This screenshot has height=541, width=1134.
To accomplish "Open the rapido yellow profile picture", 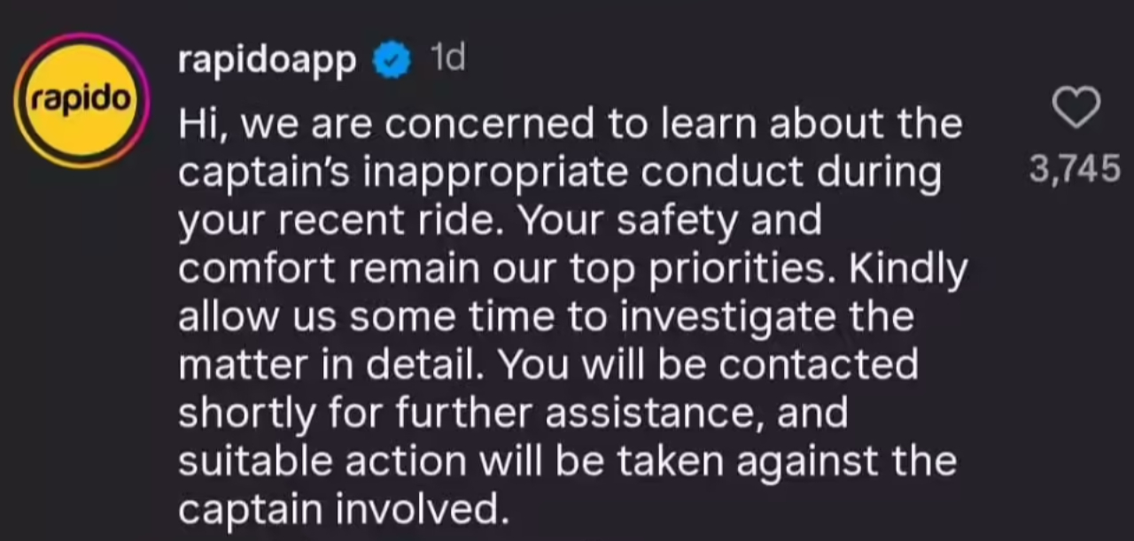I will pyautogui.click(x=81, y=101).
